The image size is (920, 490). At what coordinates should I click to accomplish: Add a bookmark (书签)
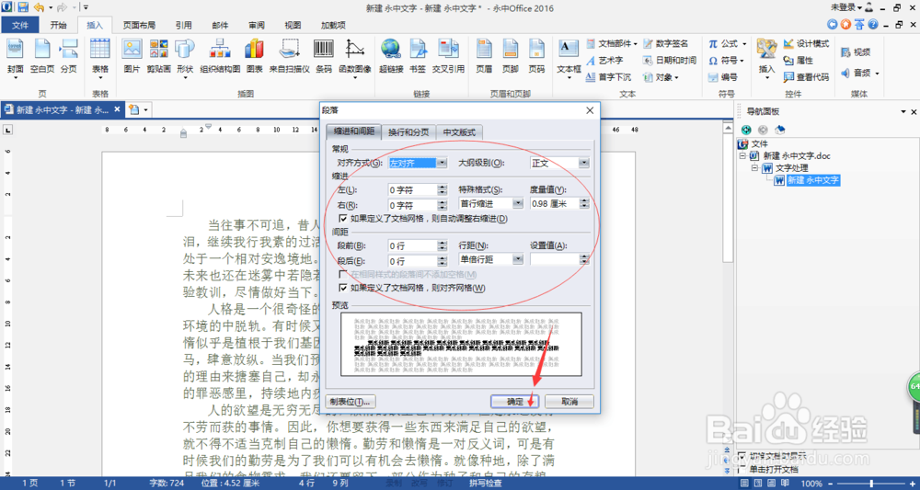point(417,57)
